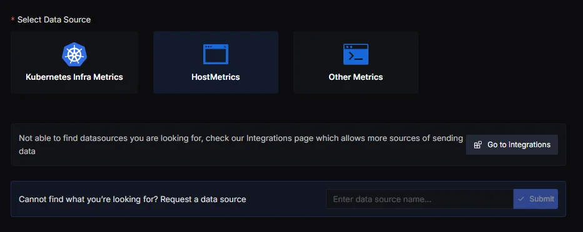The height and width of the screenshot is (232, 583).
Task: Click the Kubernetes helm wheel icon
Action: pos(74,54)
